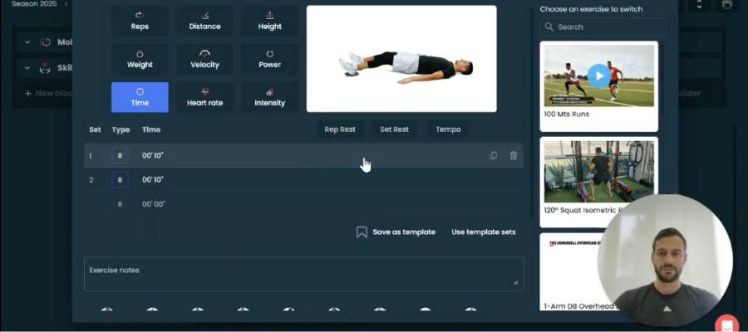Screen dimensions: 748x332
Task: Click Use template sets link
Action: point(483,232)
